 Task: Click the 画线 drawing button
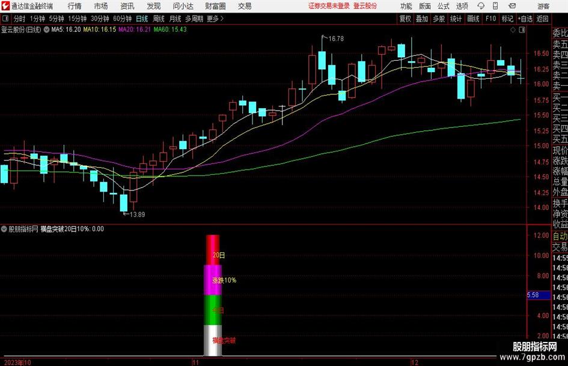pos(473,19)
